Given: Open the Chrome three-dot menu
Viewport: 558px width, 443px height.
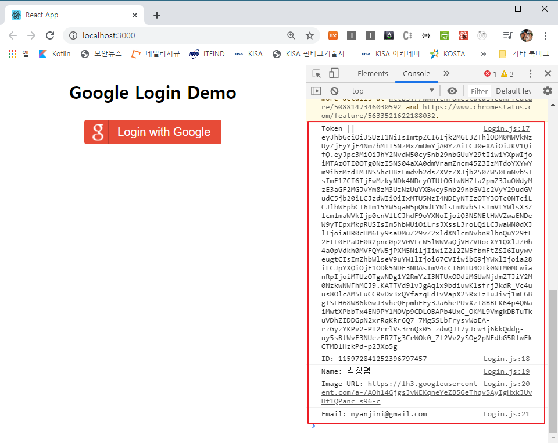Looking at the screenshot, I should 545,35.
